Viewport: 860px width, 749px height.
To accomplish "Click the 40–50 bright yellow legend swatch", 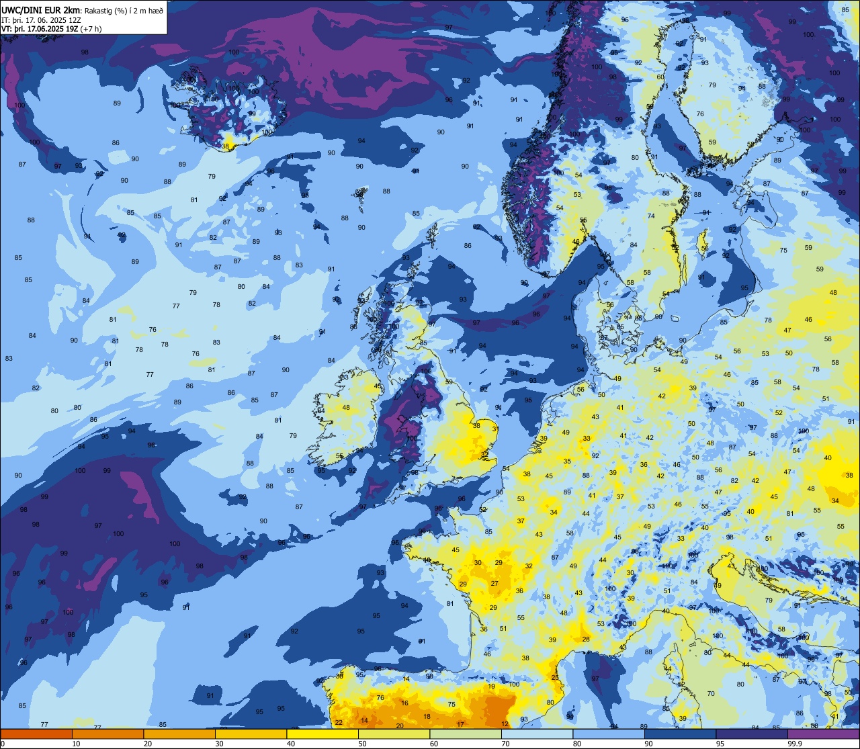I will click(322, 734).
